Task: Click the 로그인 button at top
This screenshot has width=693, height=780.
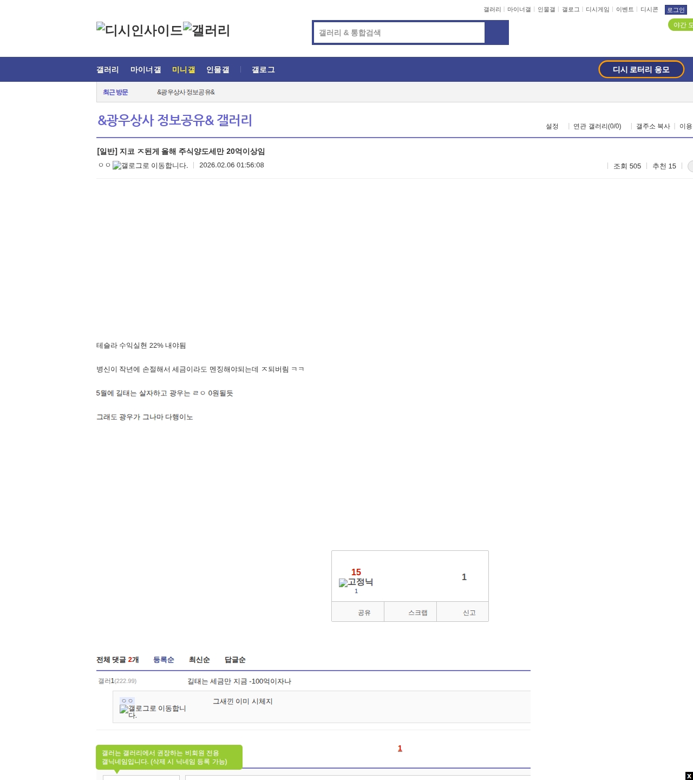Action: click(675, 10)
